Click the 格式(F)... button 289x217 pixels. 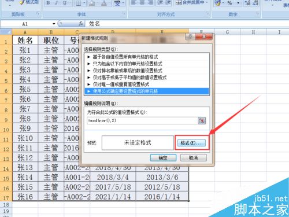click(191, 143)
